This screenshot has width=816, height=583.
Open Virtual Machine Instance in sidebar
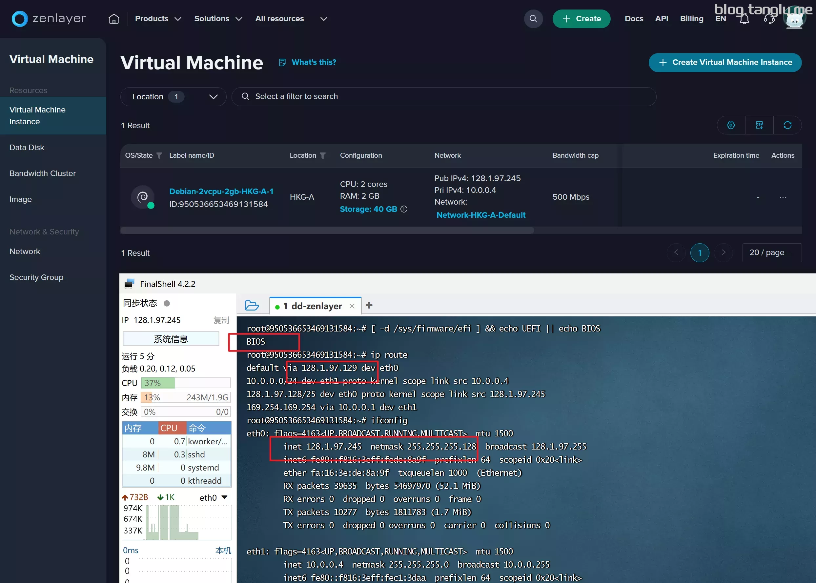point(53,116)
